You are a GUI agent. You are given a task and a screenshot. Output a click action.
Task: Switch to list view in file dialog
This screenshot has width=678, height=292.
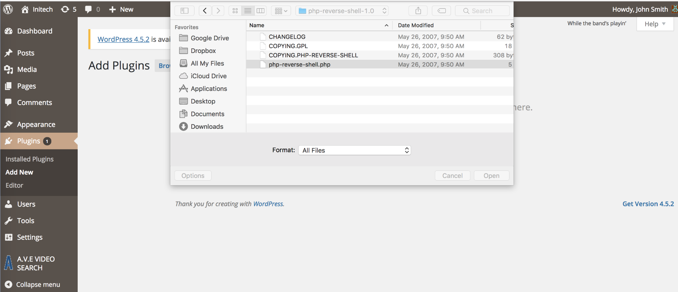248,11
